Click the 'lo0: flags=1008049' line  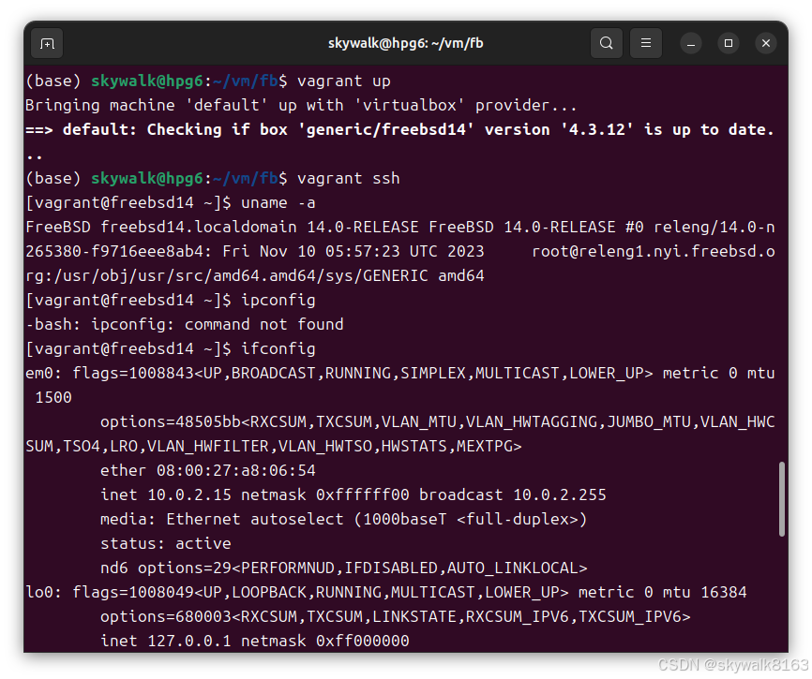(385, 592)
